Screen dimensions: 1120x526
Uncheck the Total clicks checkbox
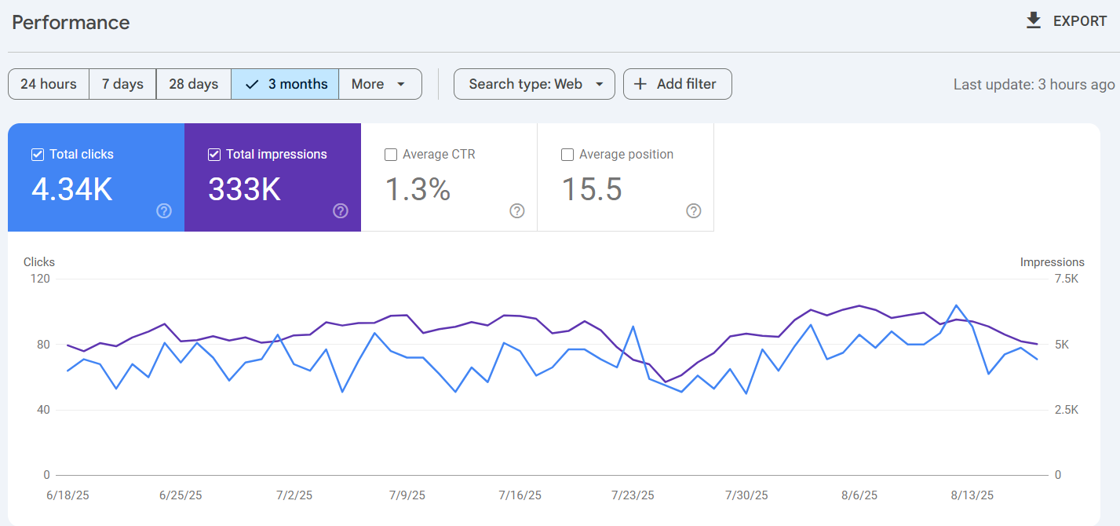[x=37, y=154]
